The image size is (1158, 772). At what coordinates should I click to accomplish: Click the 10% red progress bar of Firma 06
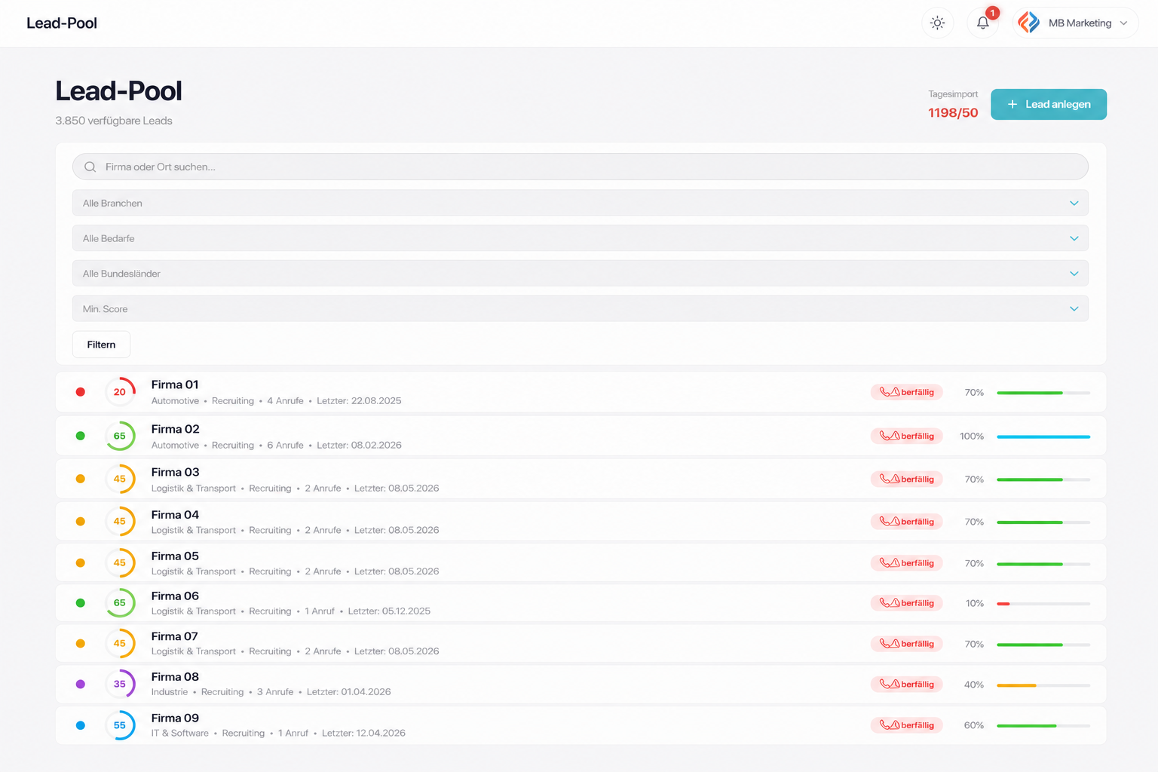1043,604
